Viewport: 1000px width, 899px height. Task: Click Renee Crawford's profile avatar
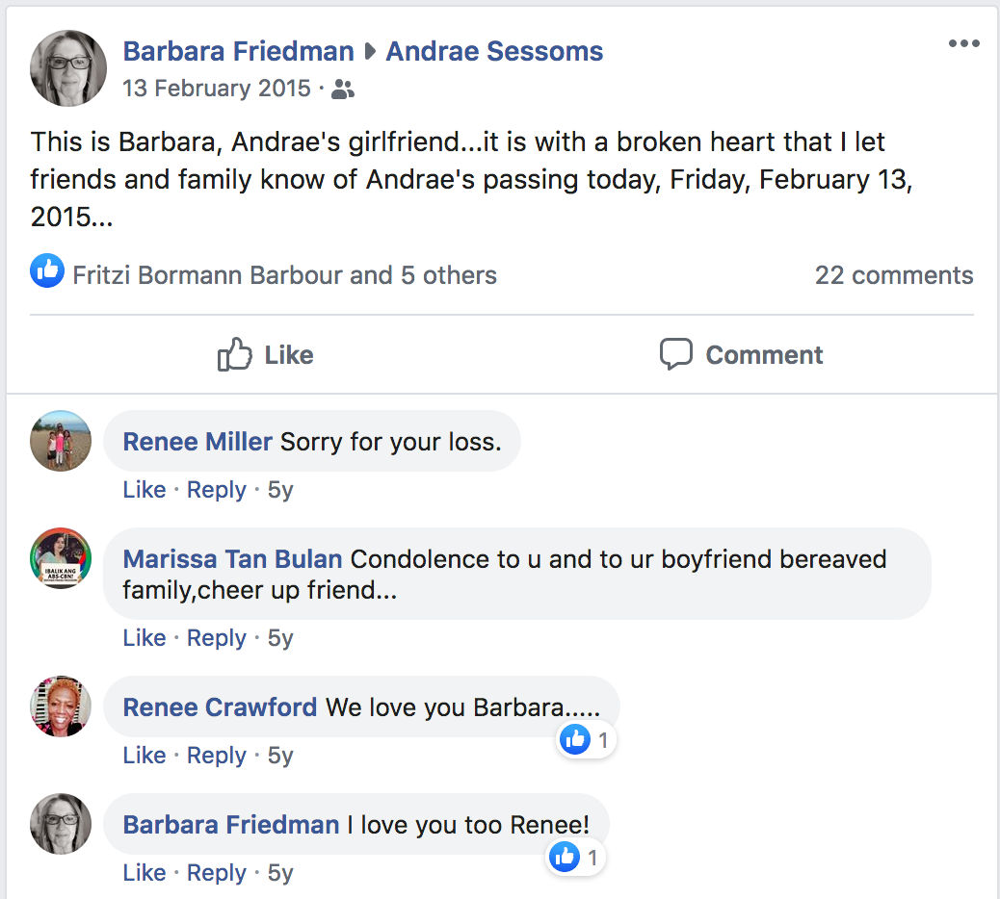point(61,706)
